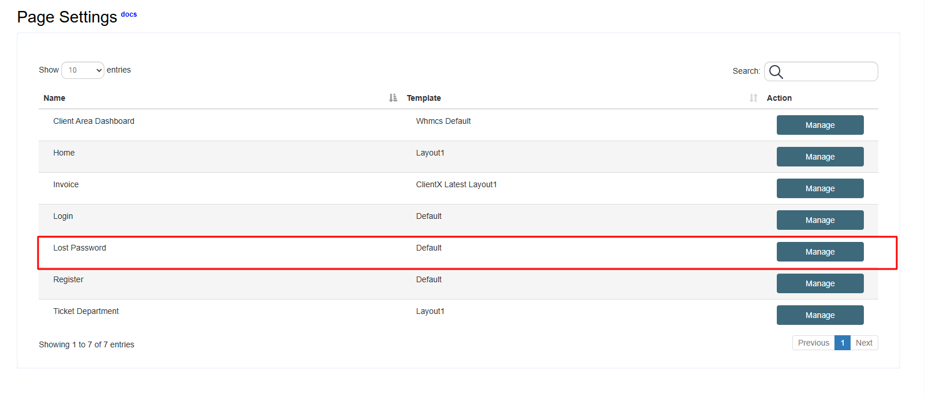
Task: Manage the Invoice page
Action: [819, 188]
